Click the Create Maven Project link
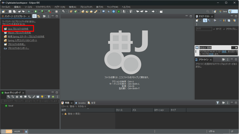 [19, 33]
